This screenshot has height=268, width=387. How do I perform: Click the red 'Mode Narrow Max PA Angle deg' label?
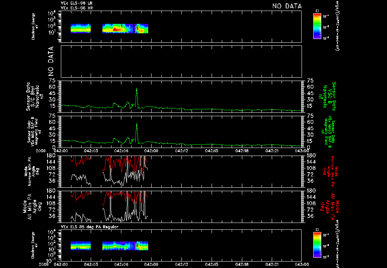coord(331,171)
